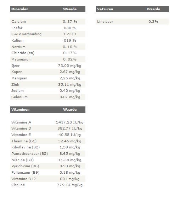Select the Natrium row label
This screenshot has height=205, width=174.
(x=18, y=47)
